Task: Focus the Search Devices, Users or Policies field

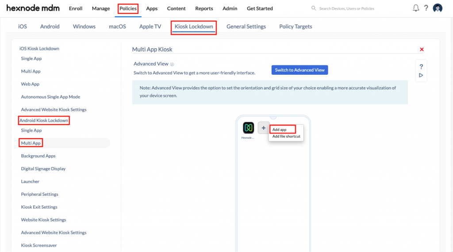Action: click(x=347, y=8)
